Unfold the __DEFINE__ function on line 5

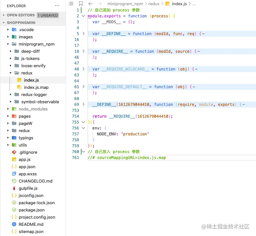pos(83,34)
